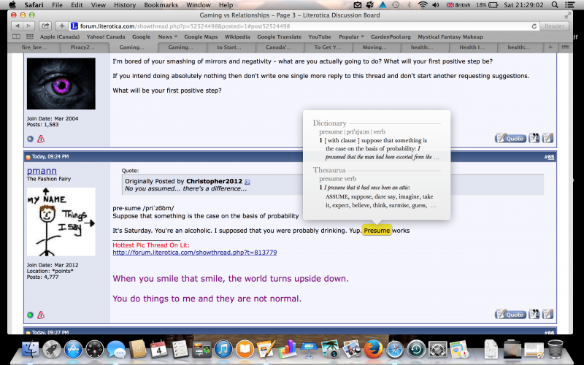
Task: Click the multi-quote icon on pmann's post
Action: 534,315
